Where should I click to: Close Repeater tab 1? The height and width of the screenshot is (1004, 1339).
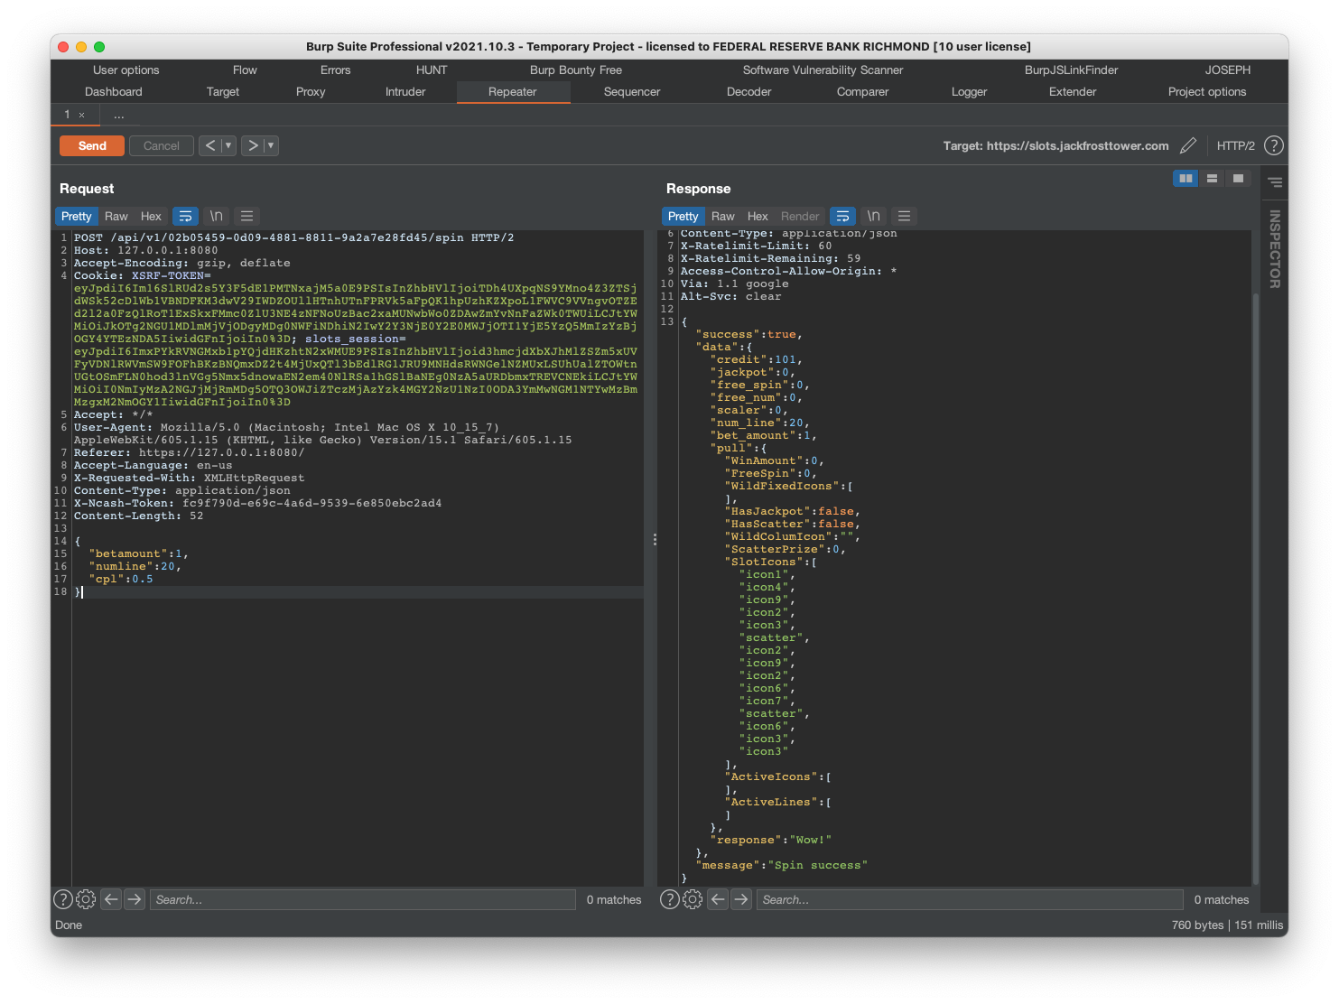click(x=81, y=115)
